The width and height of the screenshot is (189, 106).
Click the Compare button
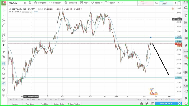tap(40, 3)
